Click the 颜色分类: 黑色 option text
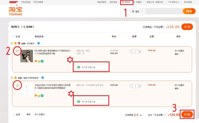Viewport: 199px width, 123px height. [83, 51]
